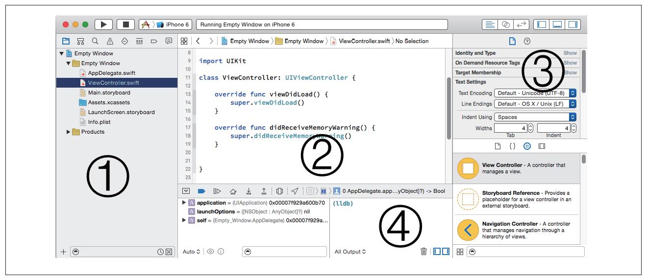Open the Line Endings dropdown
Screen dimensions: 647x280
tap(535, 104)
